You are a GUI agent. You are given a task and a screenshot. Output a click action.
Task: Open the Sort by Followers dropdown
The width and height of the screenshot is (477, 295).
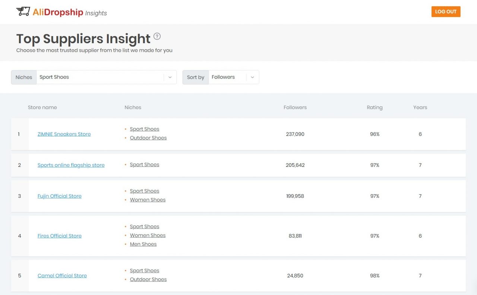click(x=252, y=77)
